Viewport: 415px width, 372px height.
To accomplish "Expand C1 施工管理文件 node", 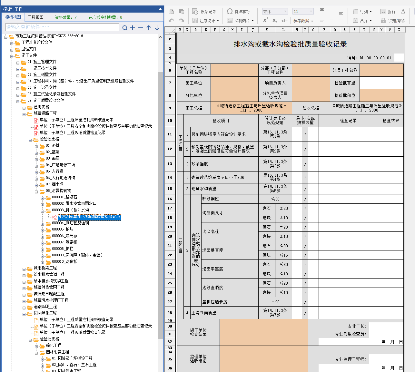I will click(x=18, y=63).
